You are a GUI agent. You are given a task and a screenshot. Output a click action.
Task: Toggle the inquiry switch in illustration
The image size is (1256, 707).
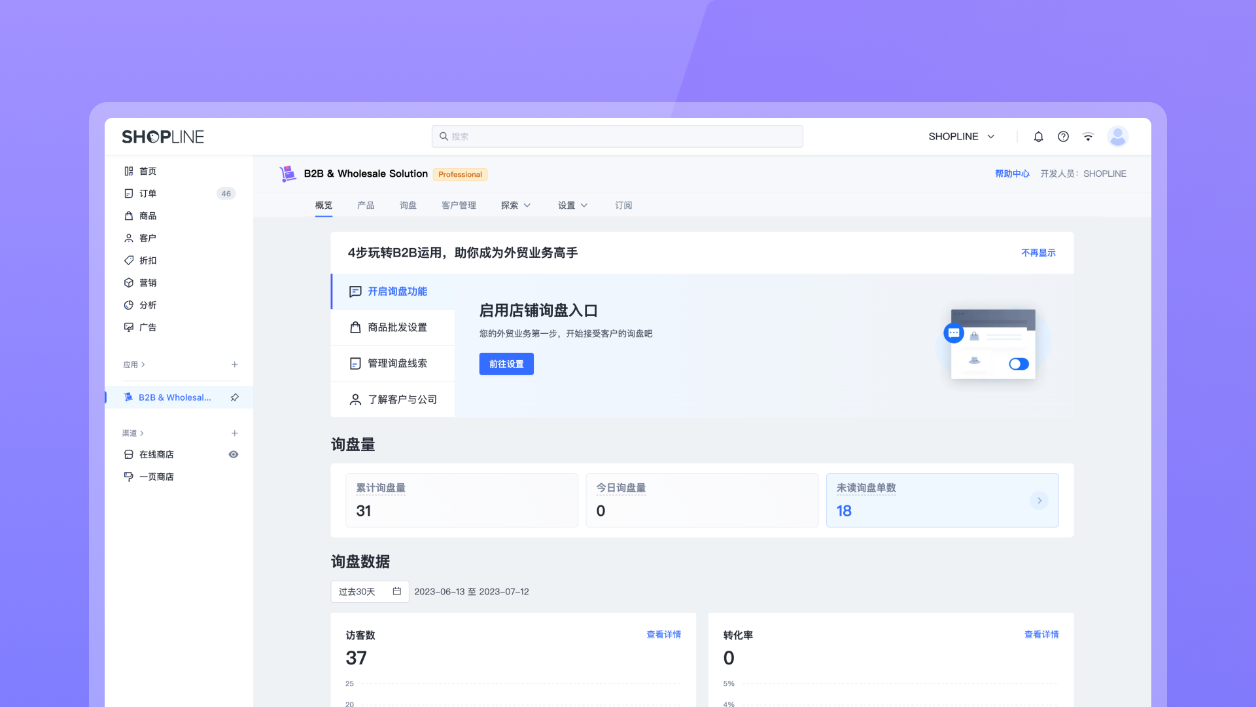(x=1019, y=364)
